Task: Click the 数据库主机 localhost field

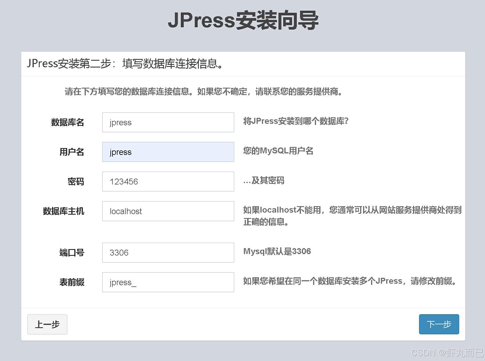Action: click(168, 211)
